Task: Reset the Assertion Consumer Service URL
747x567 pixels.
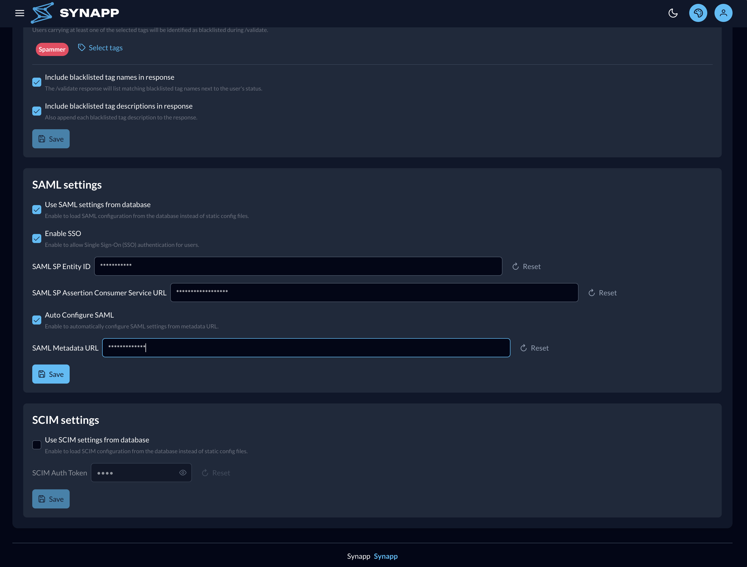Action: pos(602,293)
